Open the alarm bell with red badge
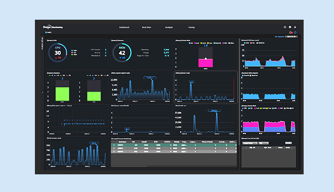The image size is (334, 192). tap(291, 32)
